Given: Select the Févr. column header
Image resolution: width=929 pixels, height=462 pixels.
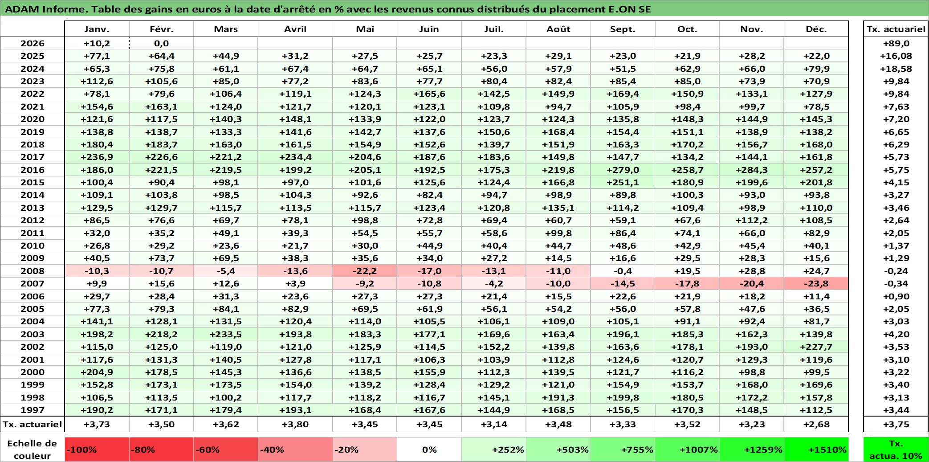Looking at the screenshot, I should [x=161, y=29].
